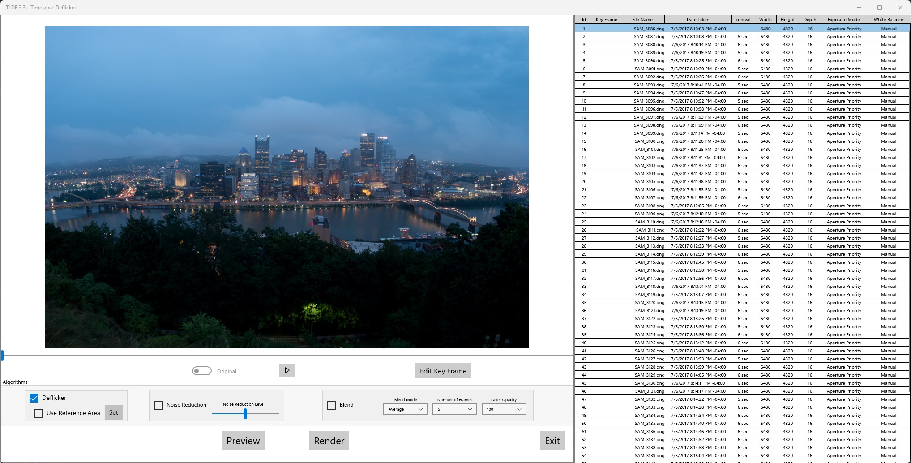Select the SAM_3100.dng row
911x463 pixels.
[743, 141]
